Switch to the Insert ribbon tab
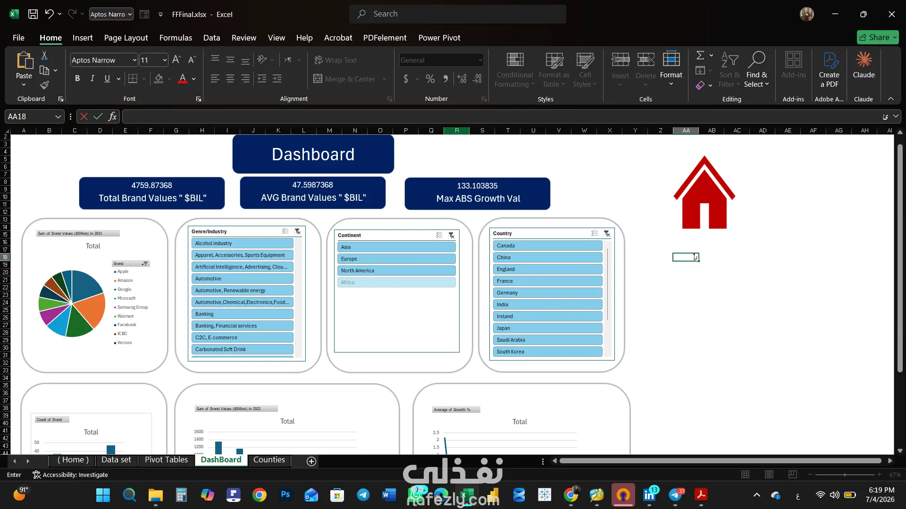 pos(83,38)
